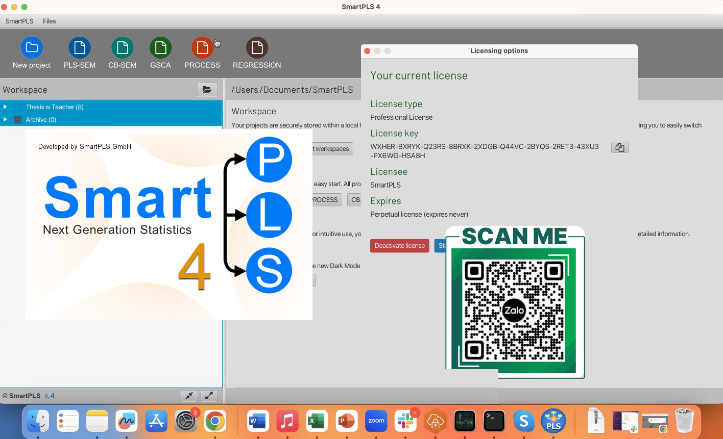Open the blue S app in dock
This screenshot has height=439, width=723.
click(524, 421)
